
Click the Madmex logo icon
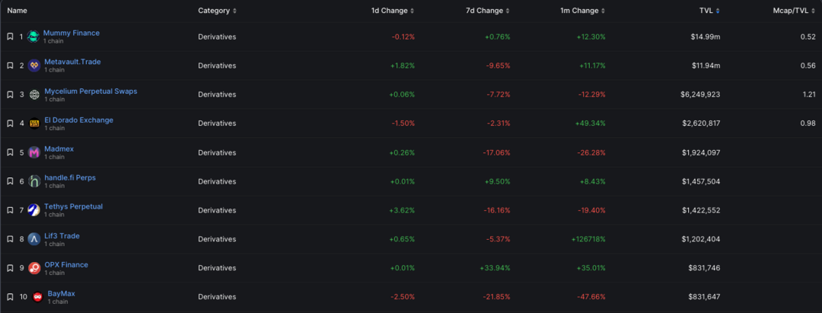tap(34, 152)
